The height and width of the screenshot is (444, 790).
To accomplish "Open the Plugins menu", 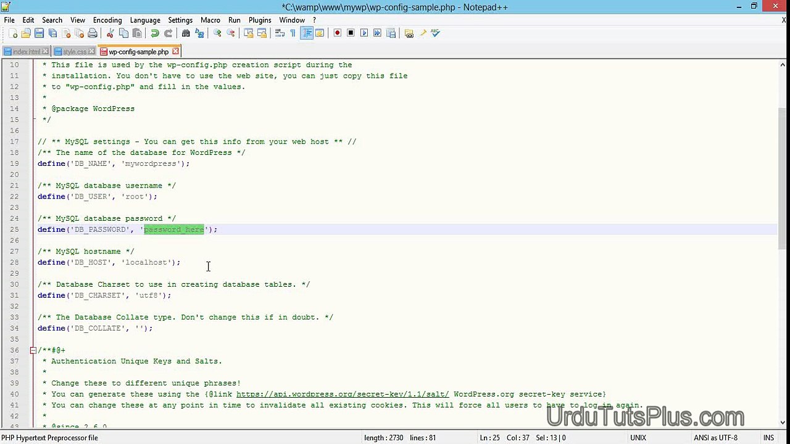I will tap(260, 20).
